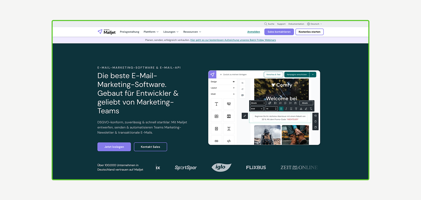Click the text alignment icon

coord(285,103)
